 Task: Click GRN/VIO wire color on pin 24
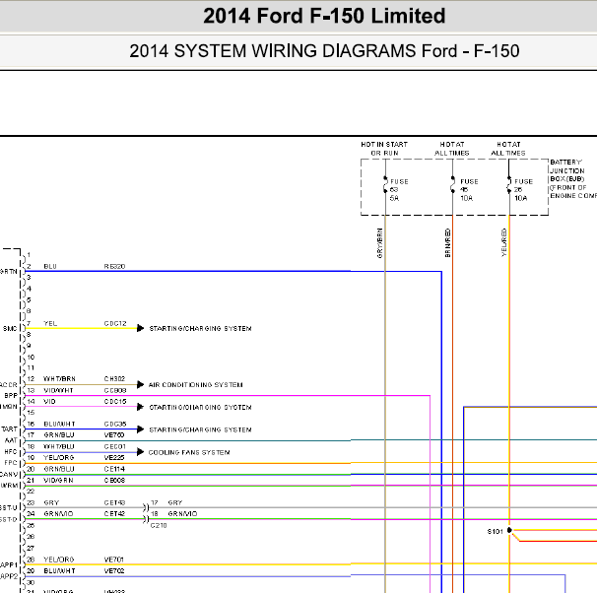[x=58, y=514]
